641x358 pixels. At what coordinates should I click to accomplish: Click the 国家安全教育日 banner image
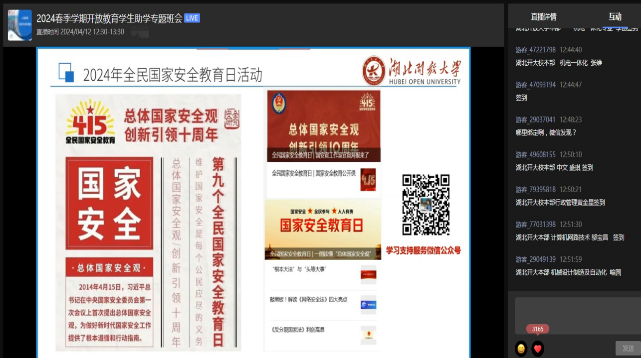tap(322, 224)
